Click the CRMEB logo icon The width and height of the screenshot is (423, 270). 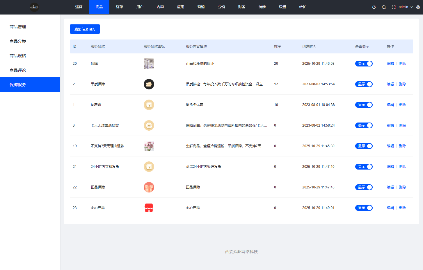click(34, 7)
